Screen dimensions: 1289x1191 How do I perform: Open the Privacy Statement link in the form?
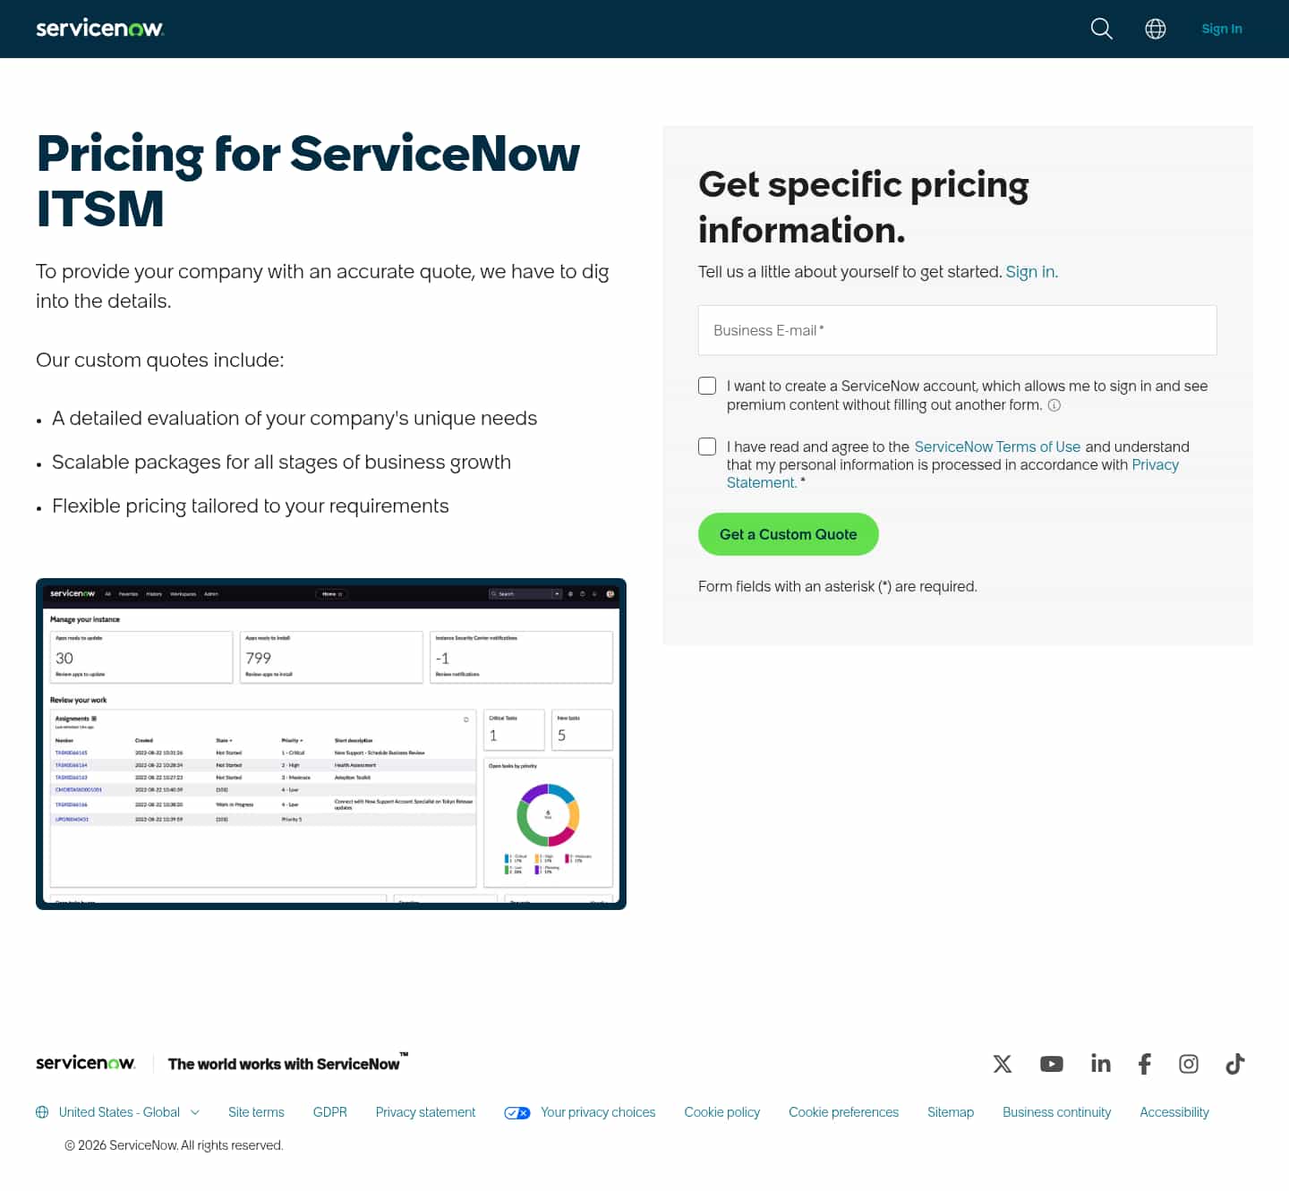coord(1156,464)
